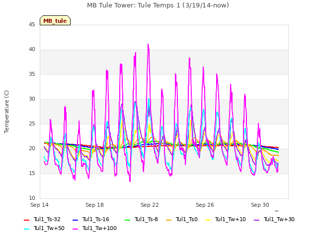
Task: Click the Sep 30 x-axis label
Action: click(x=260, y=205)
